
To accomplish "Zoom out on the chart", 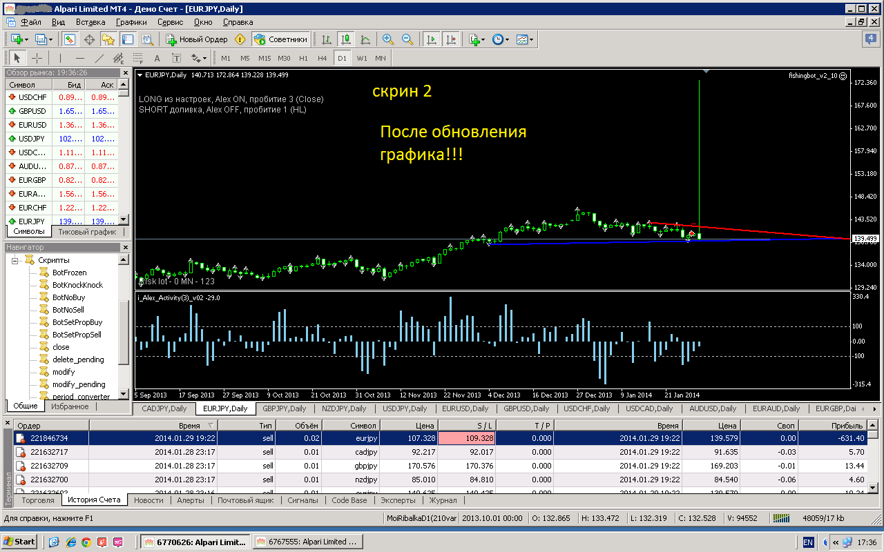I will (407, 39).
